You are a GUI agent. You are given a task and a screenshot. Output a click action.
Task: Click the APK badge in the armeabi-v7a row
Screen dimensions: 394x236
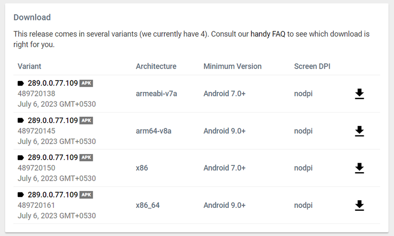[86, 83]
